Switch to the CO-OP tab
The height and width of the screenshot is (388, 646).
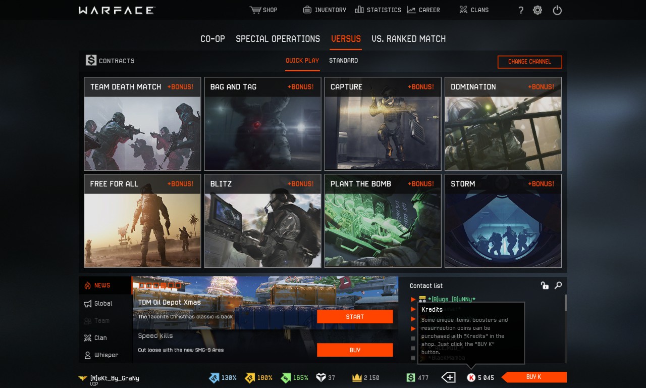click(x=213, y=39)
